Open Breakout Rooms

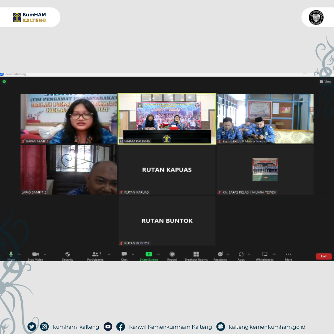pos(196,255)
